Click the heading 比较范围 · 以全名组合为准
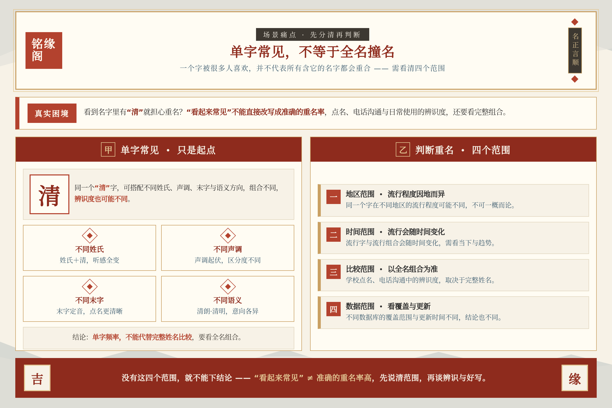The height and width of the screenshot is (408, 612). (392, 269)
